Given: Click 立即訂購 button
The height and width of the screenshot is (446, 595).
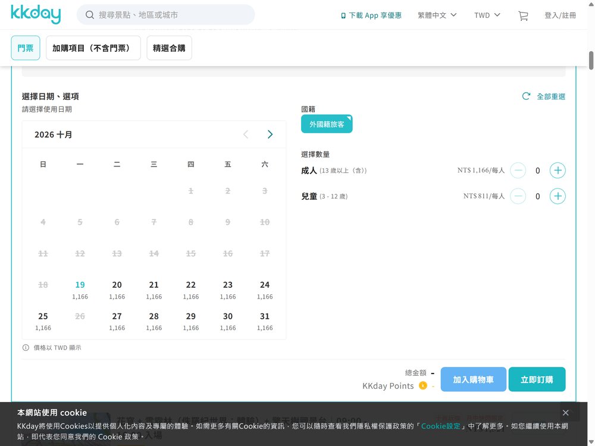Looking at the screenshot, I should coord(537,379).
